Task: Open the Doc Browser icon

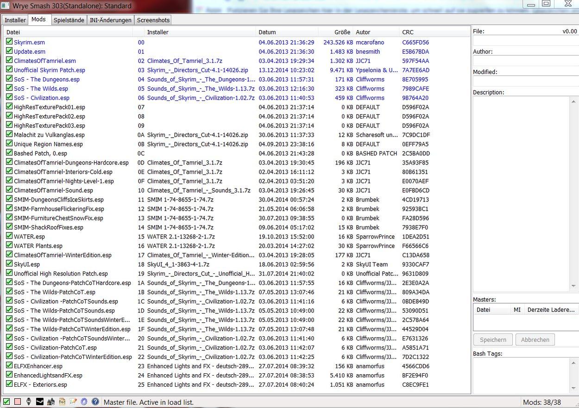Action: coord(62,402)
